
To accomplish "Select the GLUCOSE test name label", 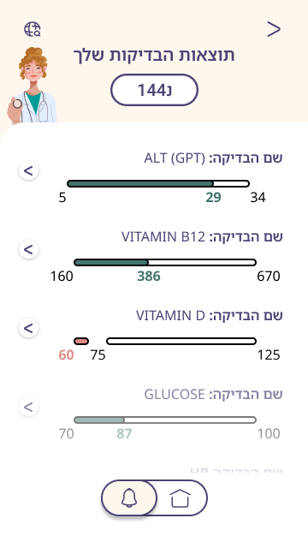I will [213, 394].
